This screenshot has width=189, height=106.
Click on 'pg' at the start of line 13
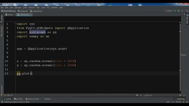pyautogui.click(x=19, y=73)
